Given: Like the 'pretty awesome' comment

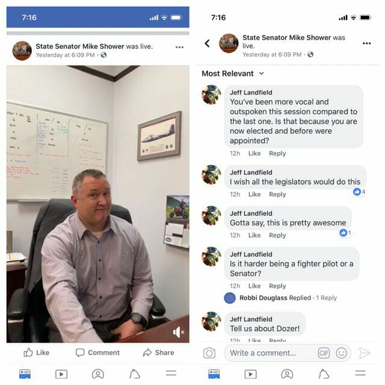Looking at the screenshot, I should coord(254,235).
